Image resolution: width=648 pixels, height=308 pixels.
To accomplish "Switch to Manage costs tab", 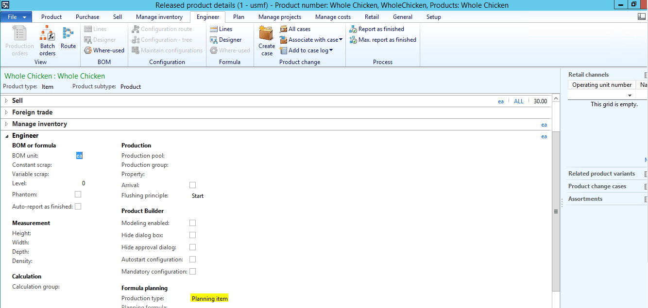I will pyautogui.click(x=333, y=17).
